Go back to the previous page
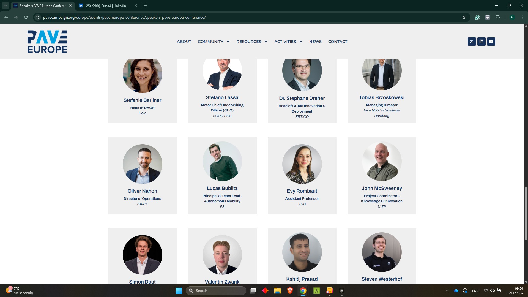The width and height of the screenshot is (528, 297). pyautogui.click(x=6, y=17)
